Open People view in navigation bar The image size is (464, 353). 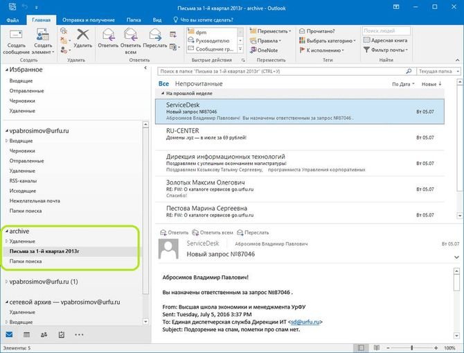[44, 335]
